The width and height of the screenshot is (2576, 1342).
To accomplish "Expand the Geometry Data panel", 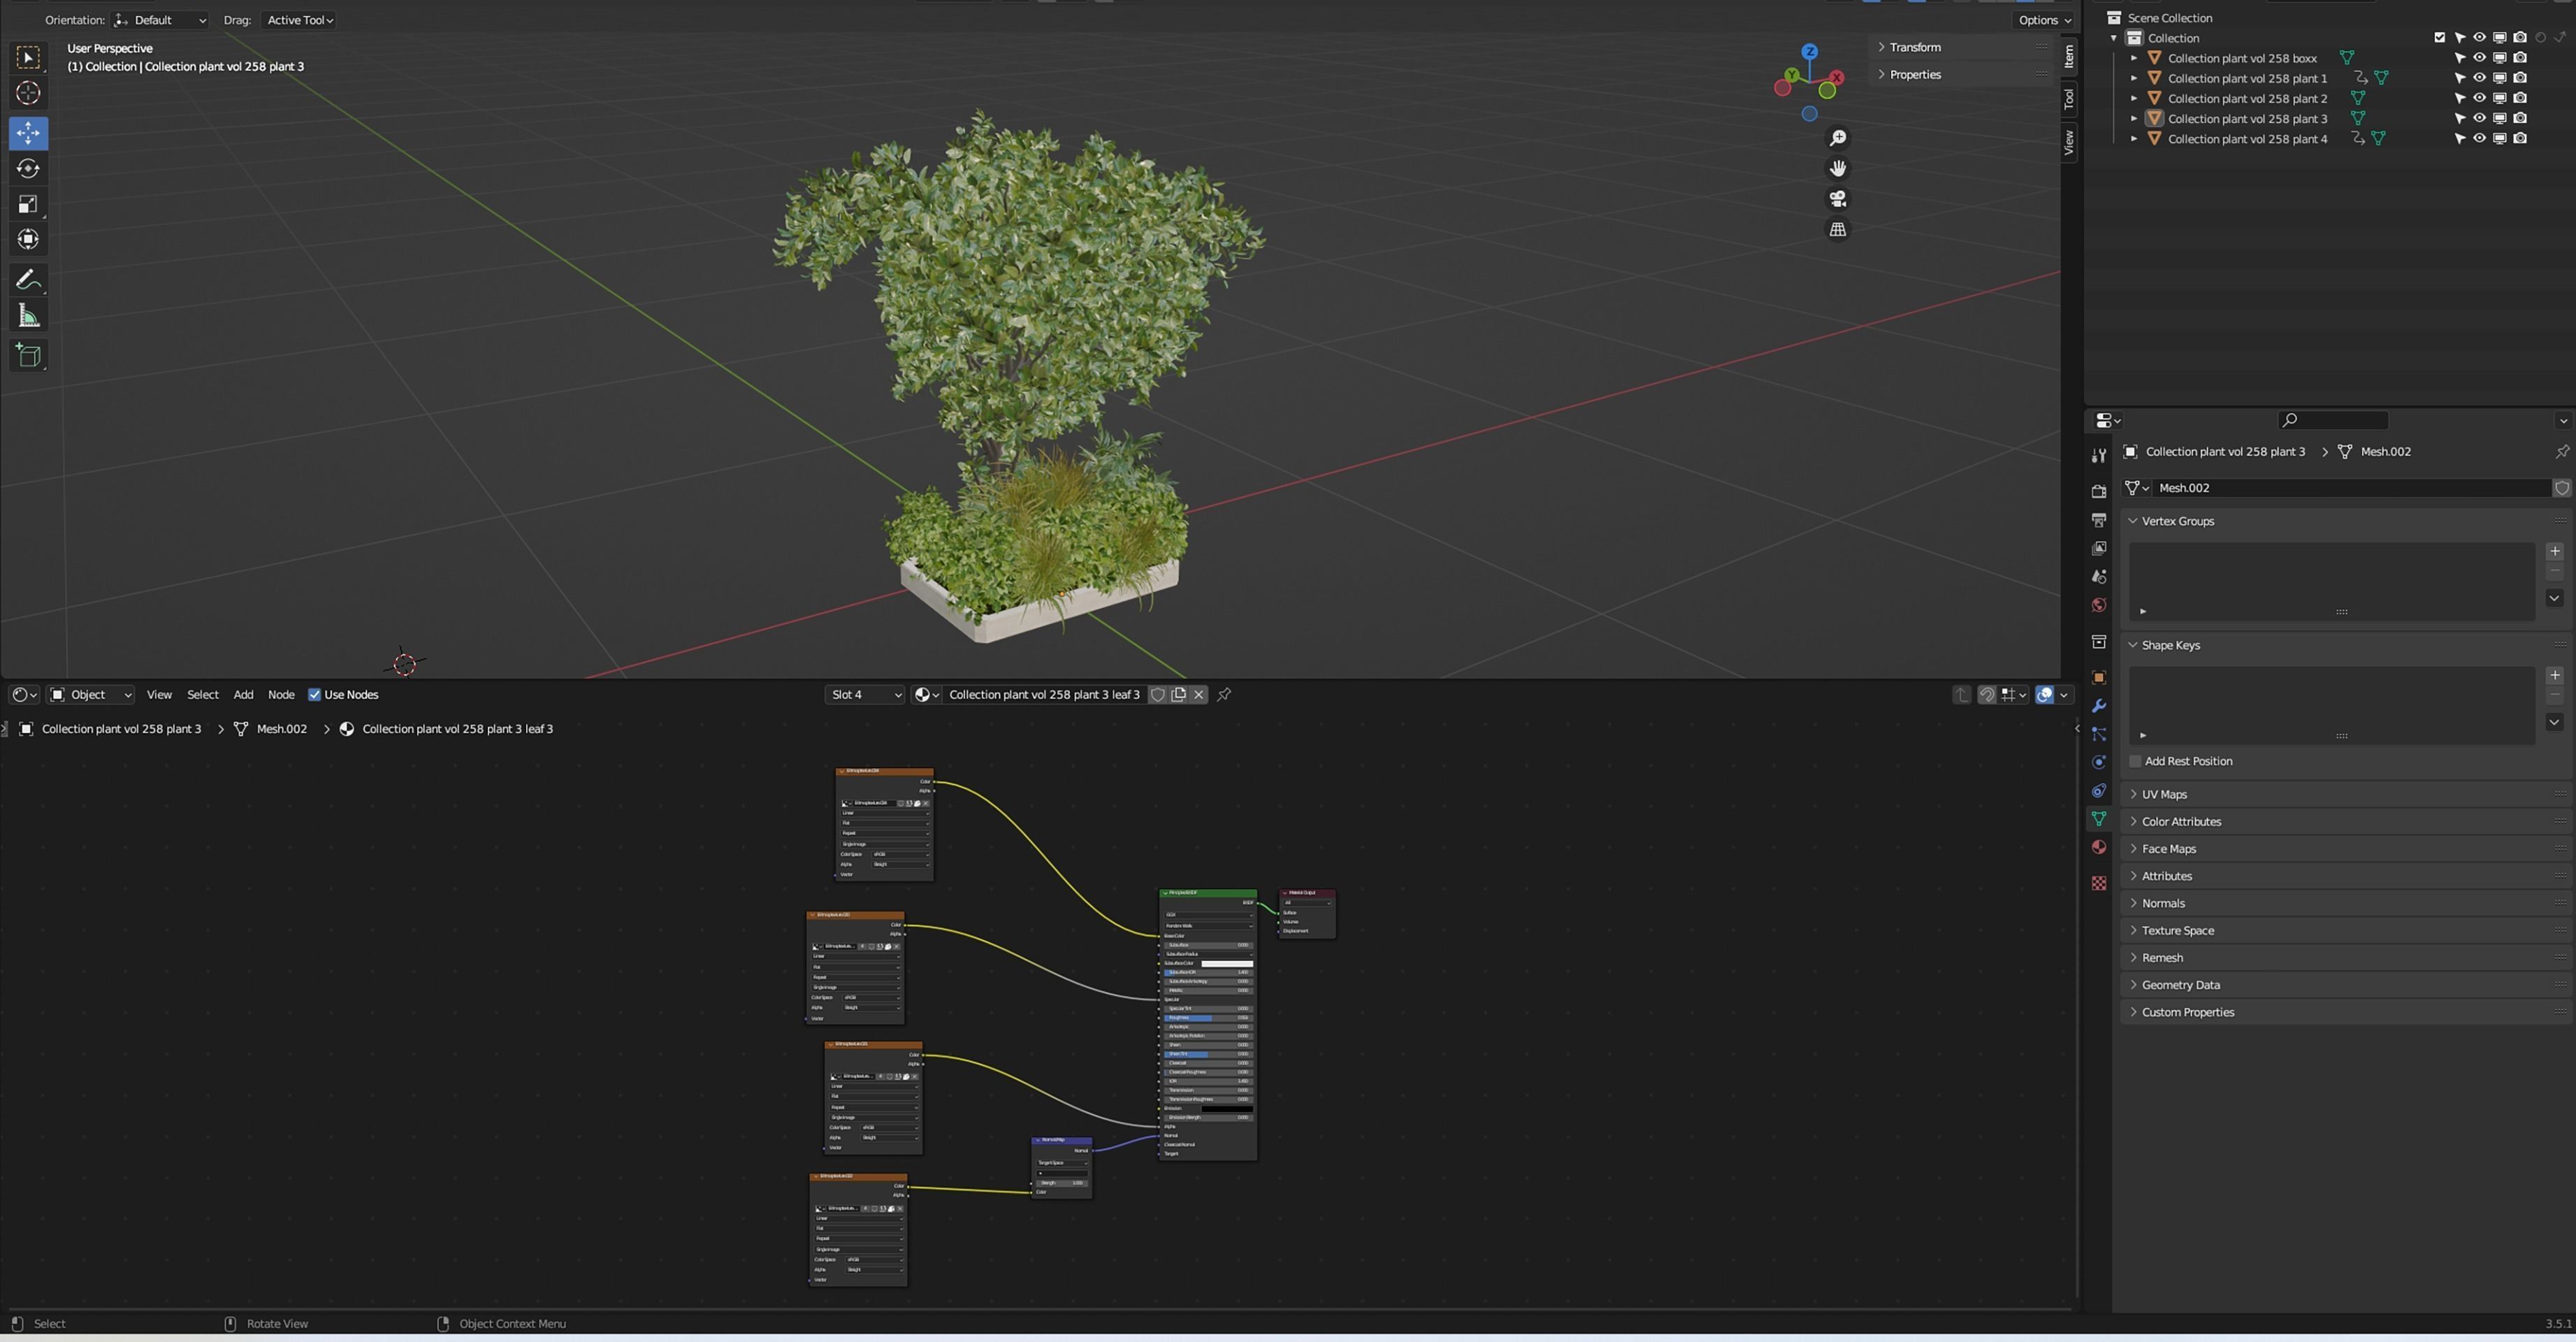I will tap(2180, 985).
